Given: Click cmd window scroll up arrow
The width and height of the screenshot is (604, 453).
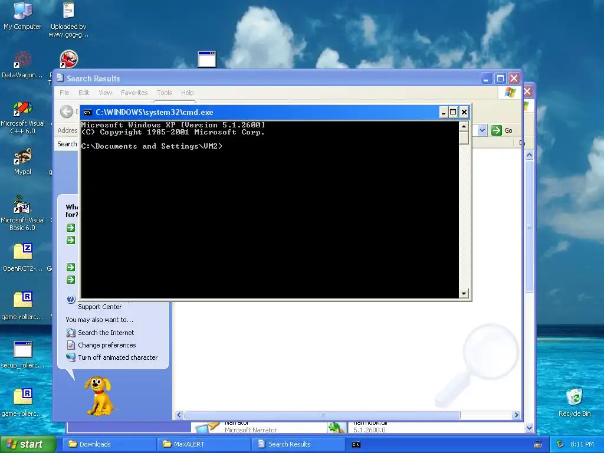Looking at the screenshot, I should coord(464,126).
